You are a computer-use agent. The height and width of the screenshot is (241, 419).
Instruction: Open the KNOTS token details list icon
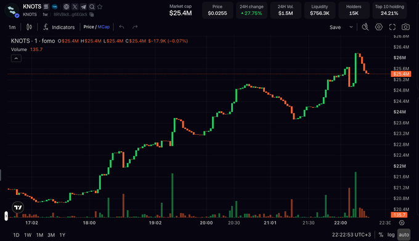pyautogui.click(x=46, y=7)
